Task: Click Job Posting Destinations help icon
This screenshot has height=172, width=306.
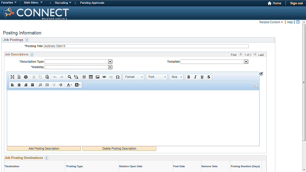Action: coord(46,158)
